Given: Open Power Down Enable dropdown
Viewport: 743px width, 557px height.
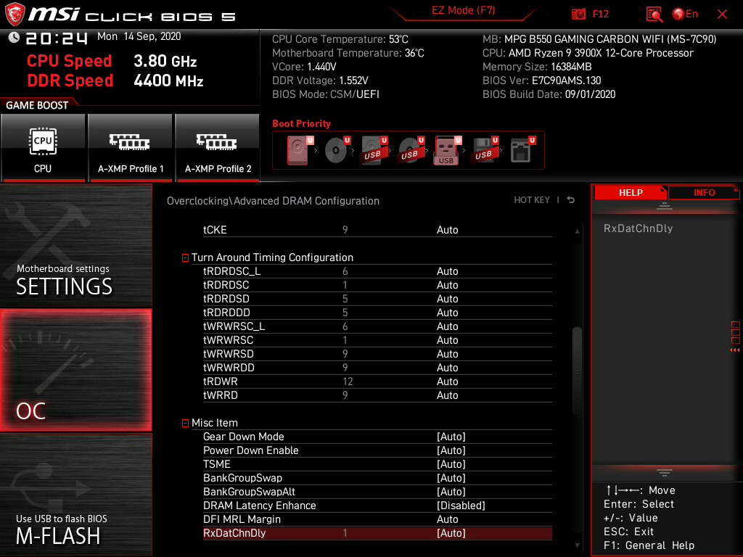Looking at the screenshot, I should (451, 450).
